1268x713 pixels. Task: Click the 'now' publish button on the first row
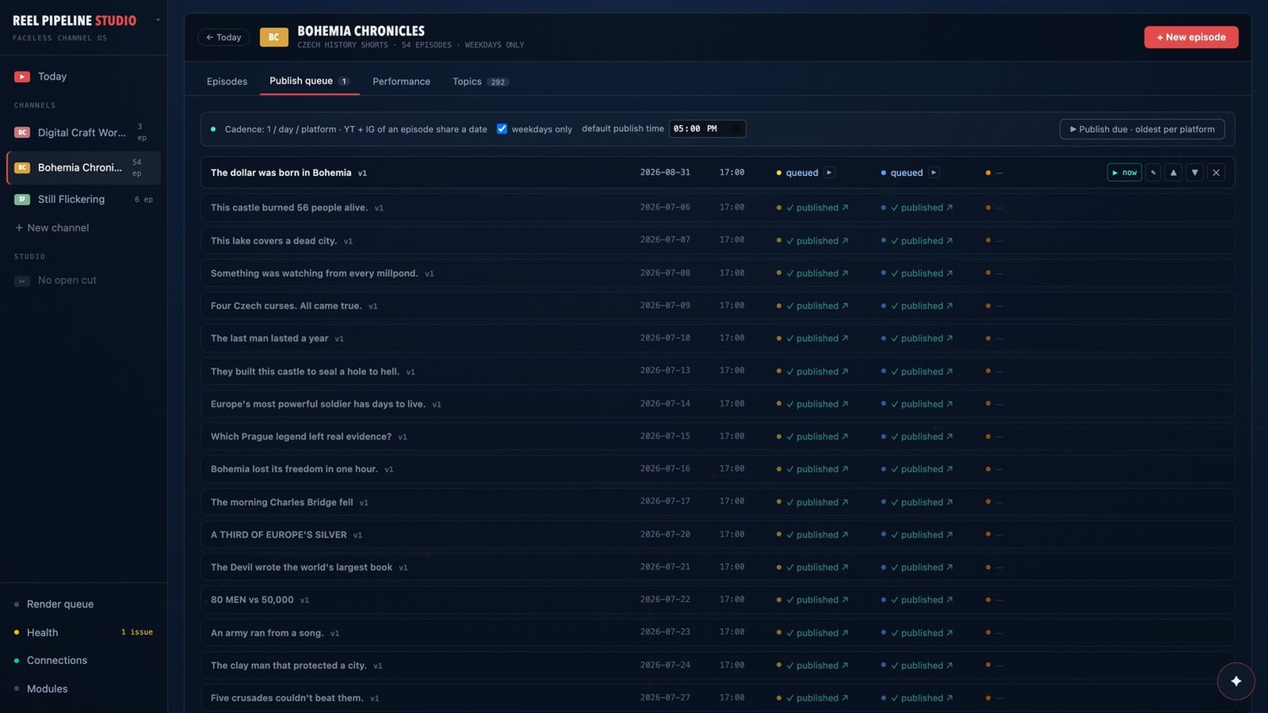point(1124,173)
